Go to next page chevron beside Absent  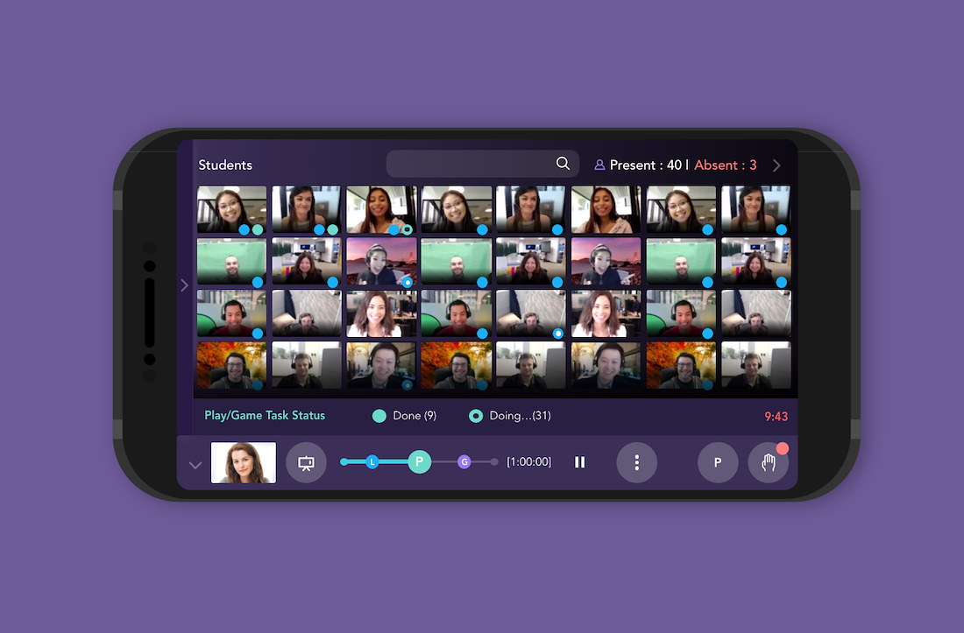tap(776, 165)
